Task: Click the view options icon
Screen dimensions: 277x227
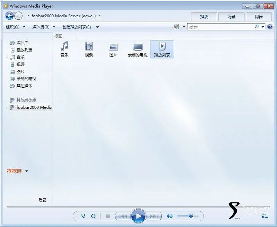Action: [x=176, y=27]
